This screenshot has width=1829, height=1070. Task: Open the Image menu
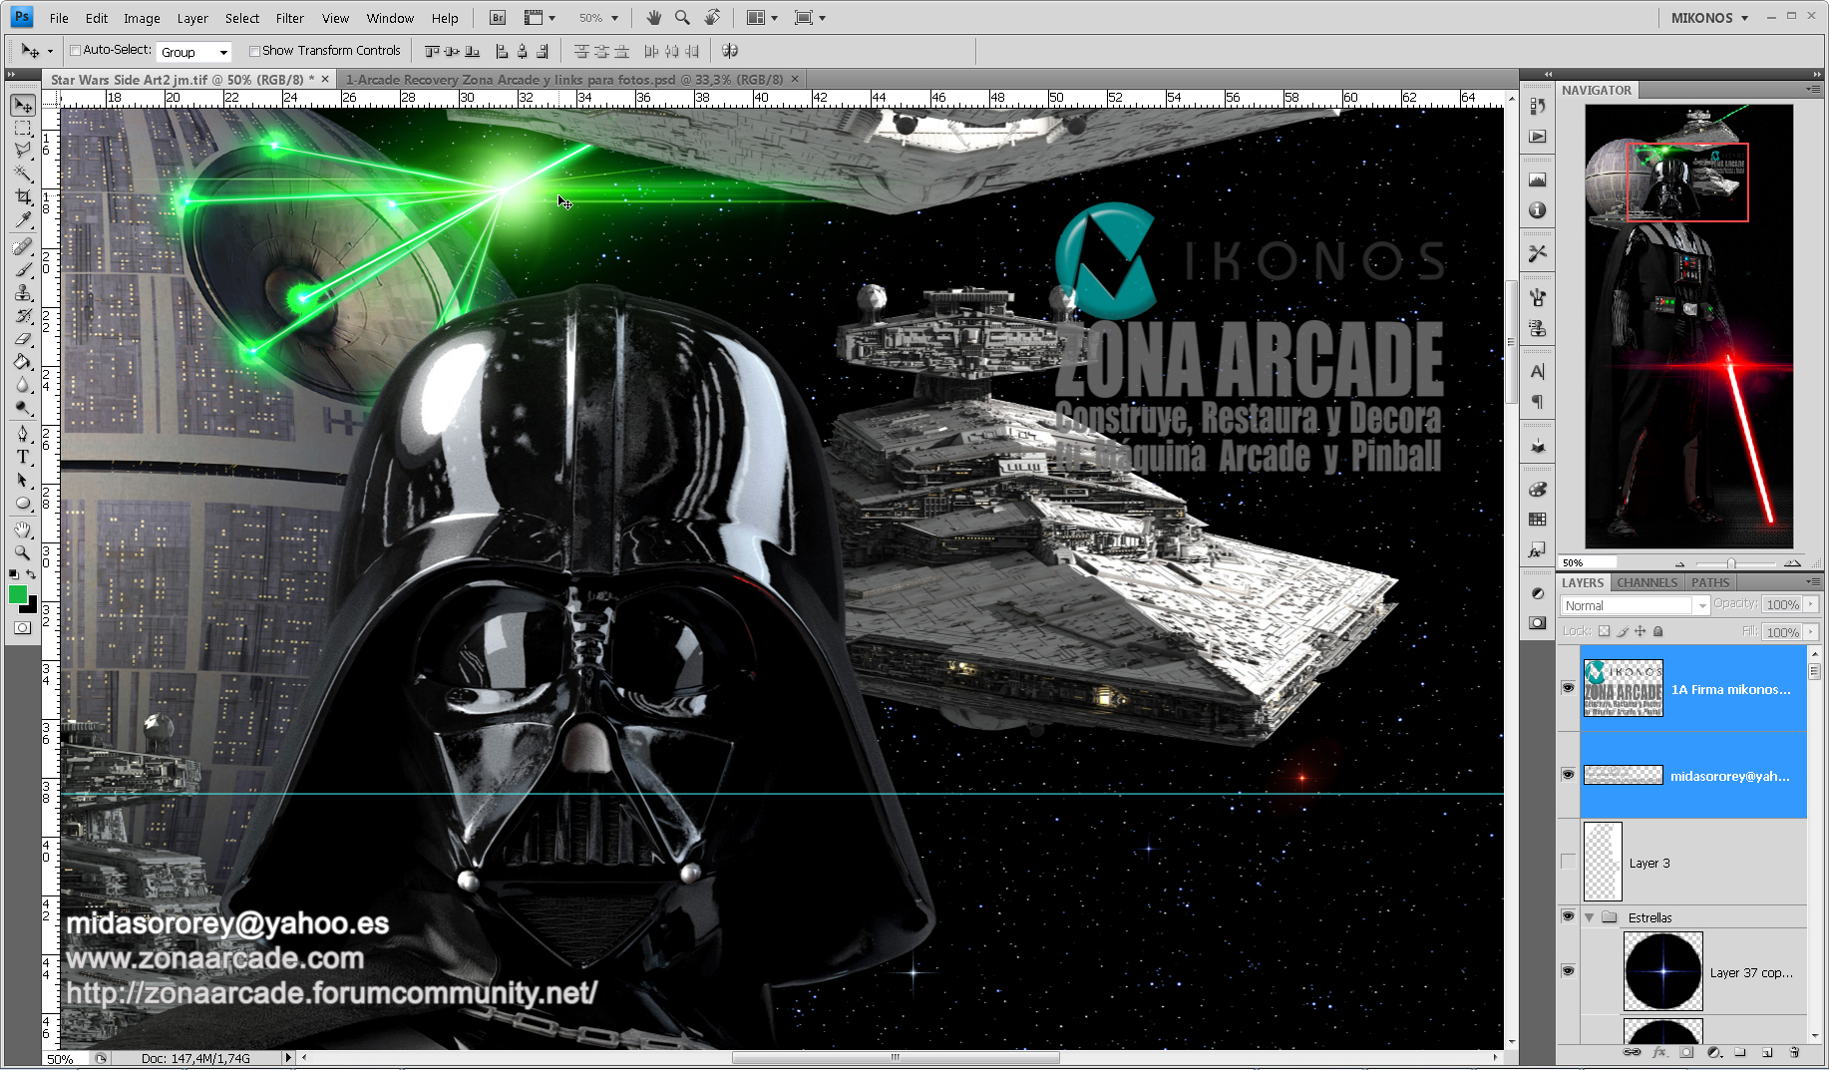point(142,18)
